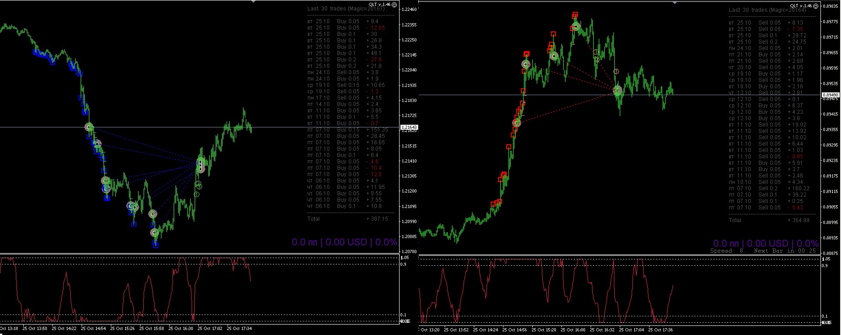Select the trade result '+ 19.02'
The height and width of the screenshot is (335, 841).
pos(797,125)
